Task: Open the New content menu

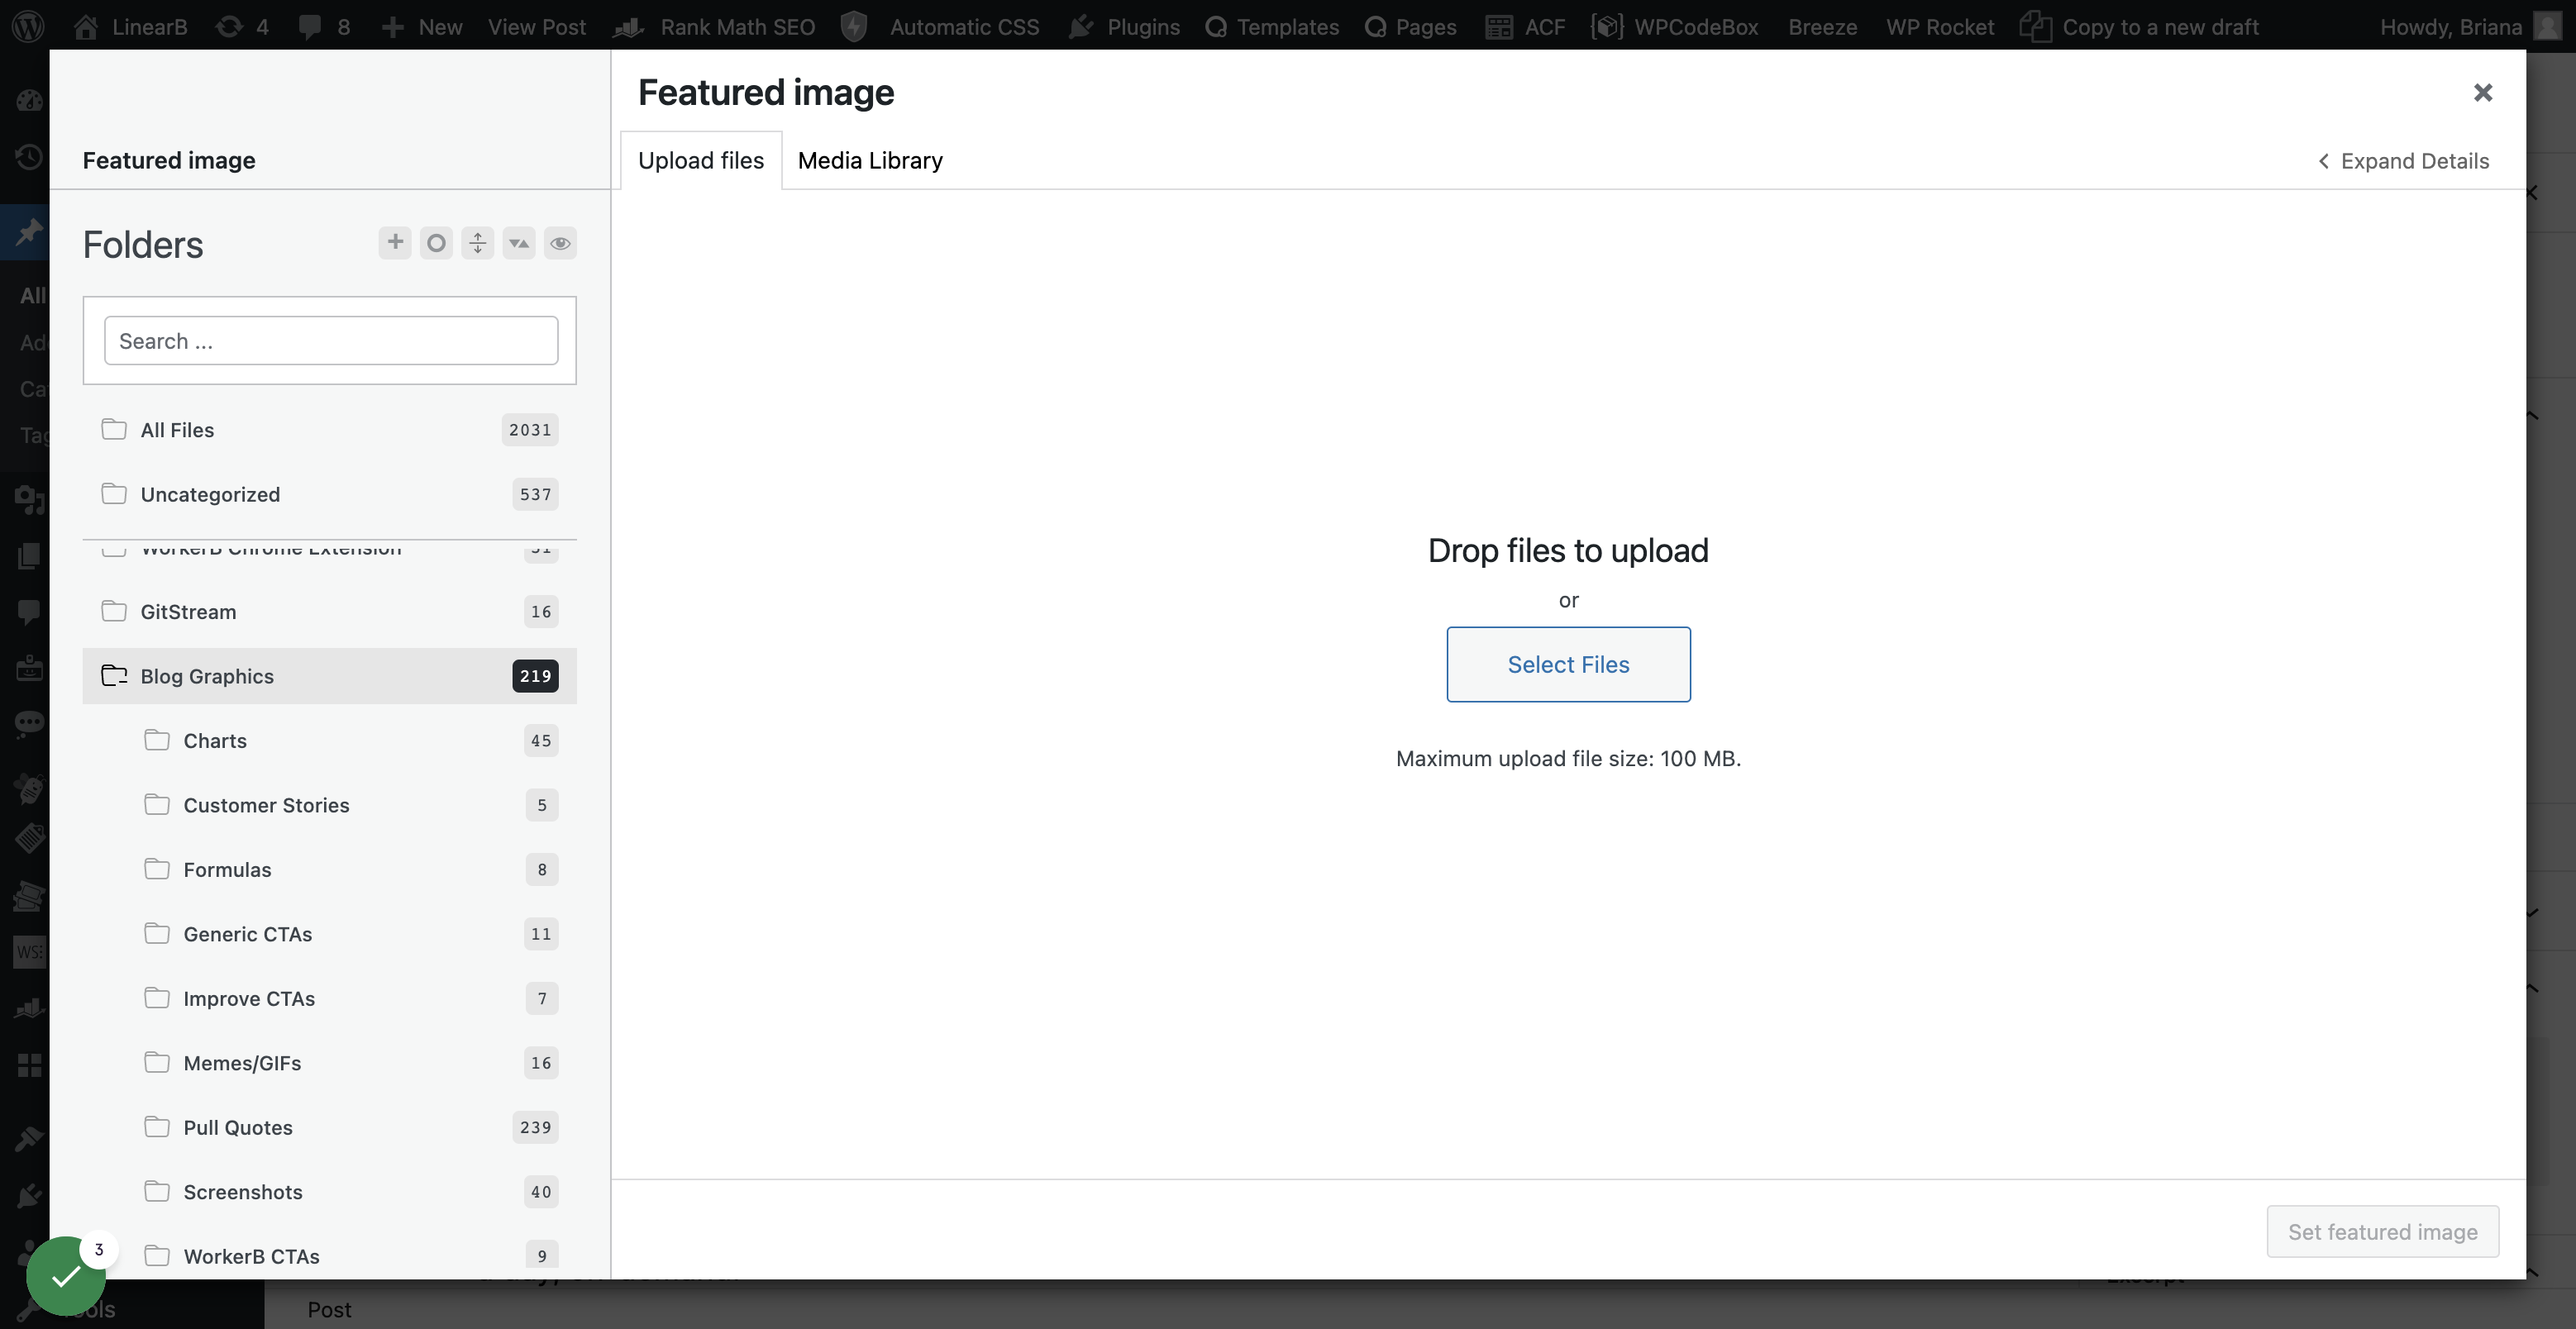Action: click(422, 26)
